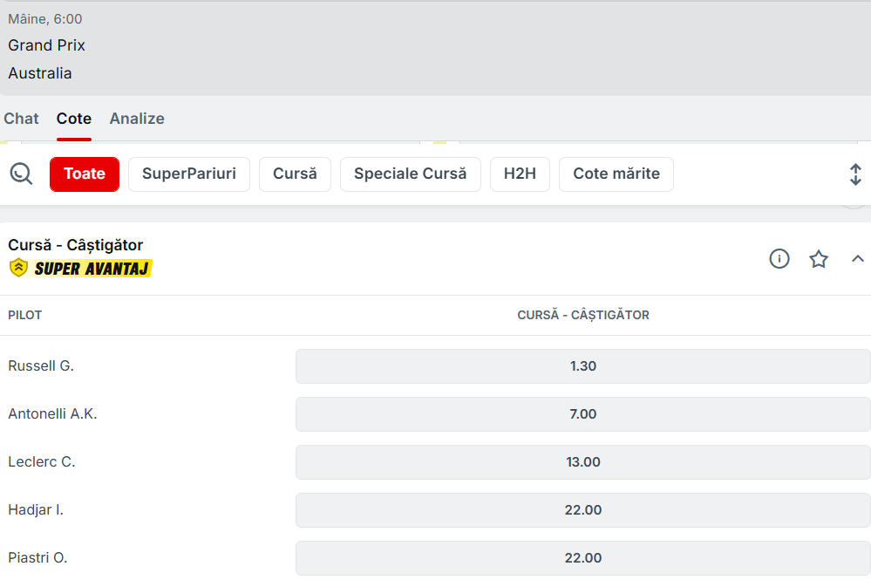Switch to the Chat tab
The height and width of the screenshot is (580, 871).
tap(22, 119)
